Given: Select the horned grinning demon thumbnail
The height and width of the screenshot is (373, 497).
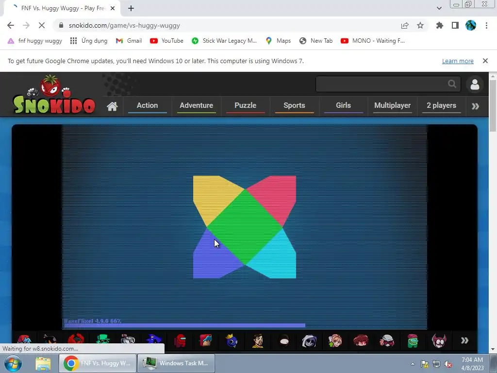Looking at the screenshot, I should 439,340.
